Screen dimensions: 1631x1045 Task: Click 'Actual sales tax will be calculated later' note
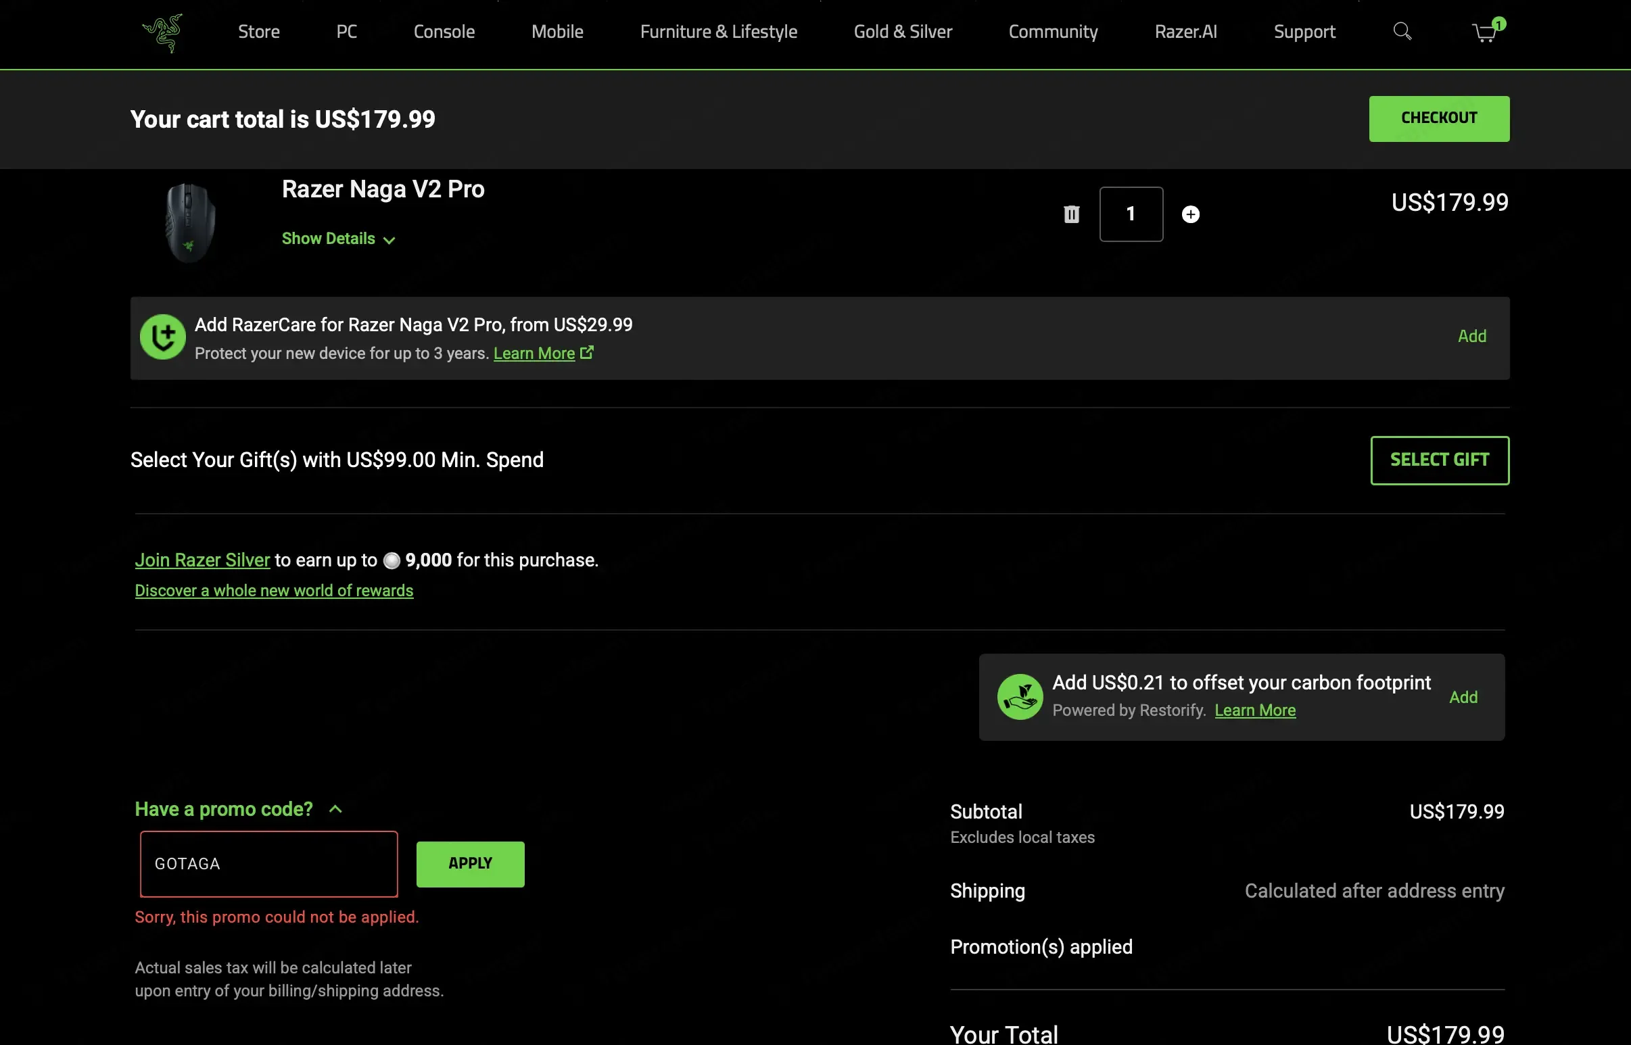click(289, 979)
